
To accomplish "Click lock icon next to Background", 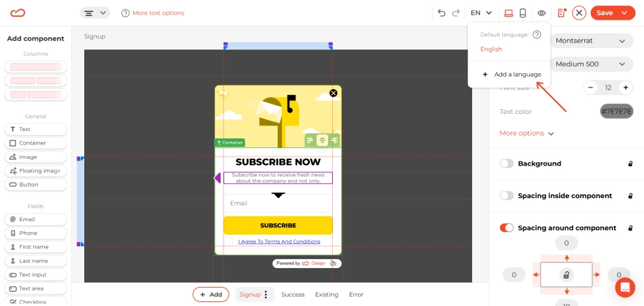I will click(630, 164).
